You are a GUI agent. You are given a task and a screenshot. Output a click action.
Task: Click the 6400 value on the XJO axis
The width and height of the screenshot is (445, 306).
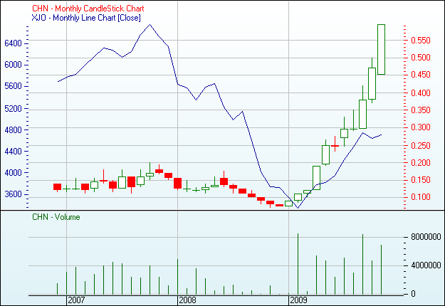[13, 43]
